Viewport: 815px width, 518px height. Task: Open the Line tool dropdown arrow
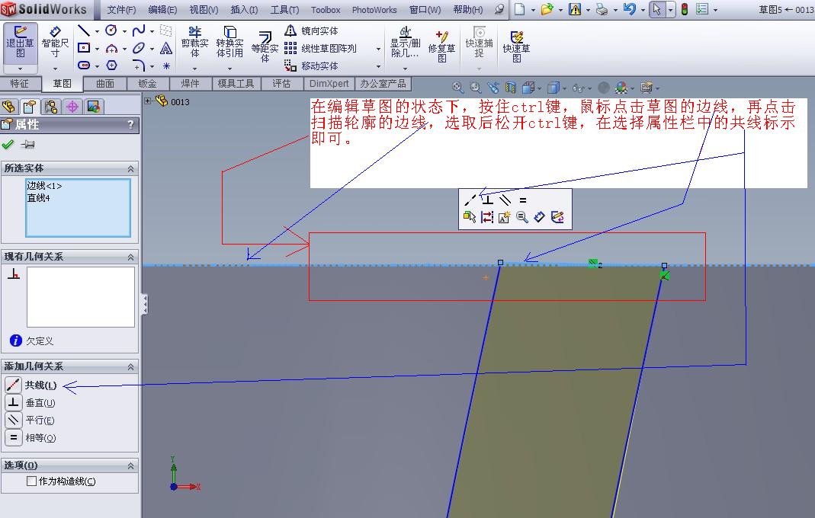97,32
